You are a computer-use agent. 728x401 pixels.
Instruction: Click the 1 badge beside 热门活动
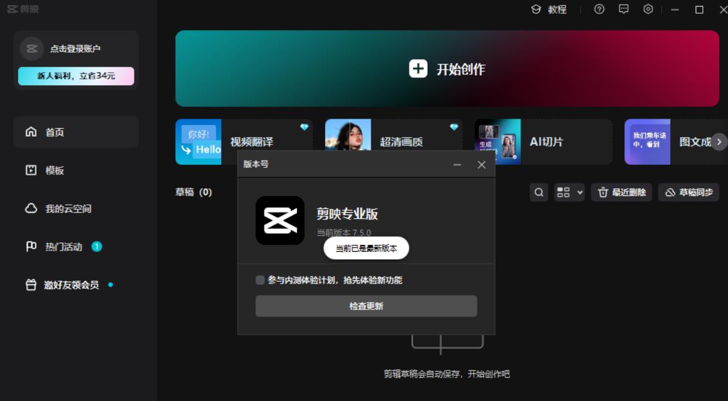coord(97,246)
